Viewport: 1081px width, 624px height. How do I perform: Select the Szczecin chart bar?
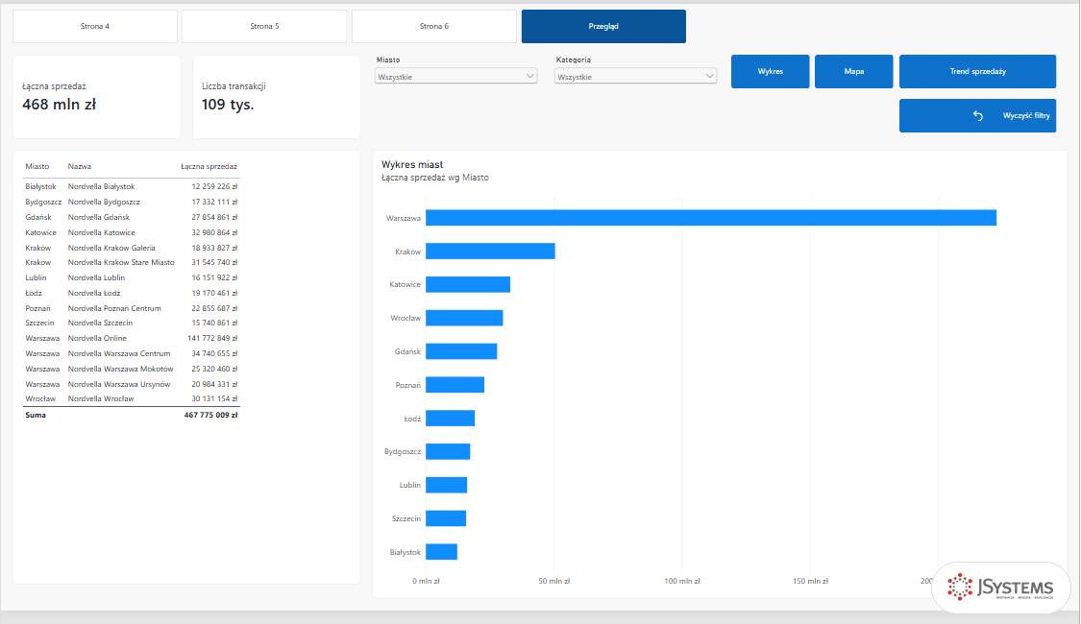(446, 518)
